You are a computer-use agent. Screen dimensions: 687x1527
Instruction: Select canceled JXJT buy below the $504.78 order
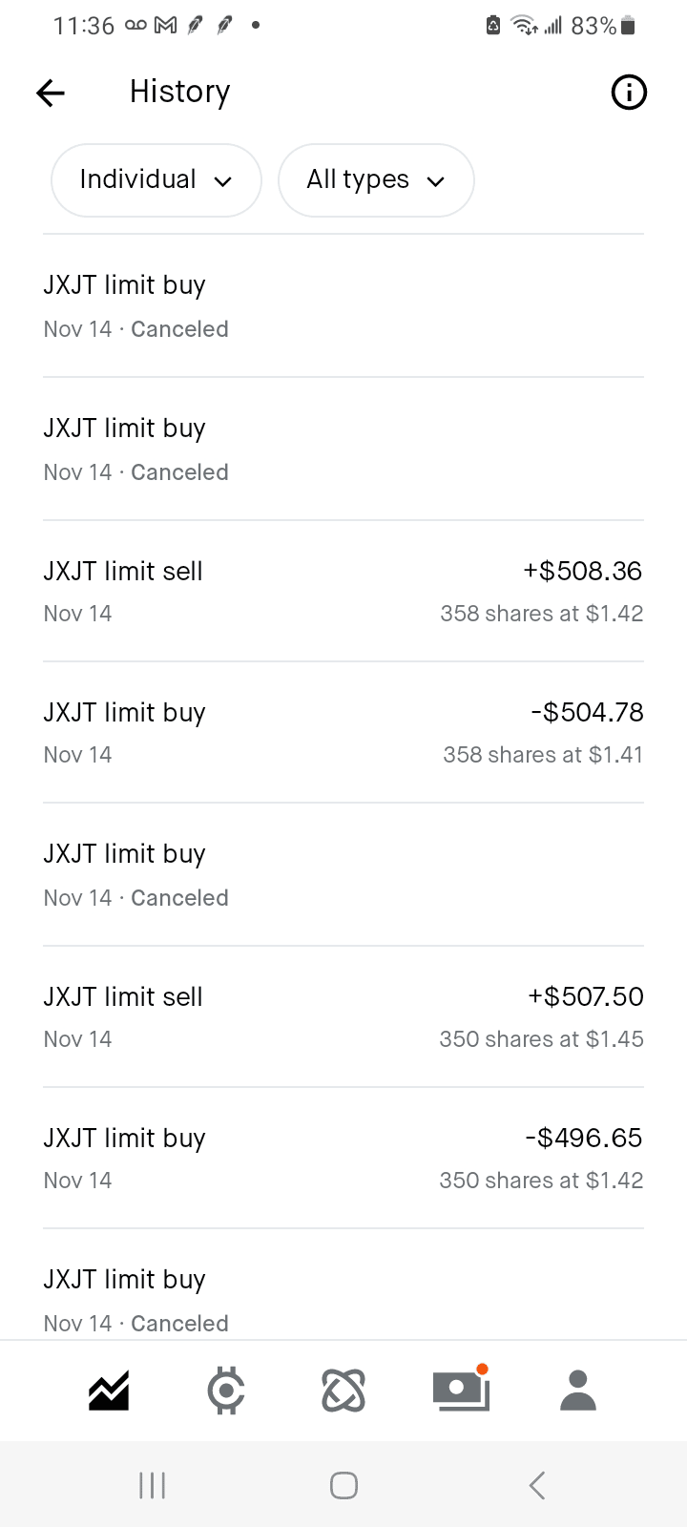tap(343, 874)
